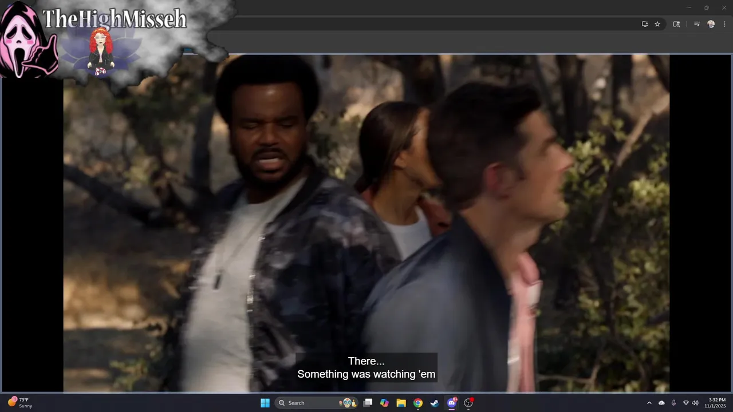Click the OneDrive cloud tray icon
This screenshot has height=412, width=733.
661,403
